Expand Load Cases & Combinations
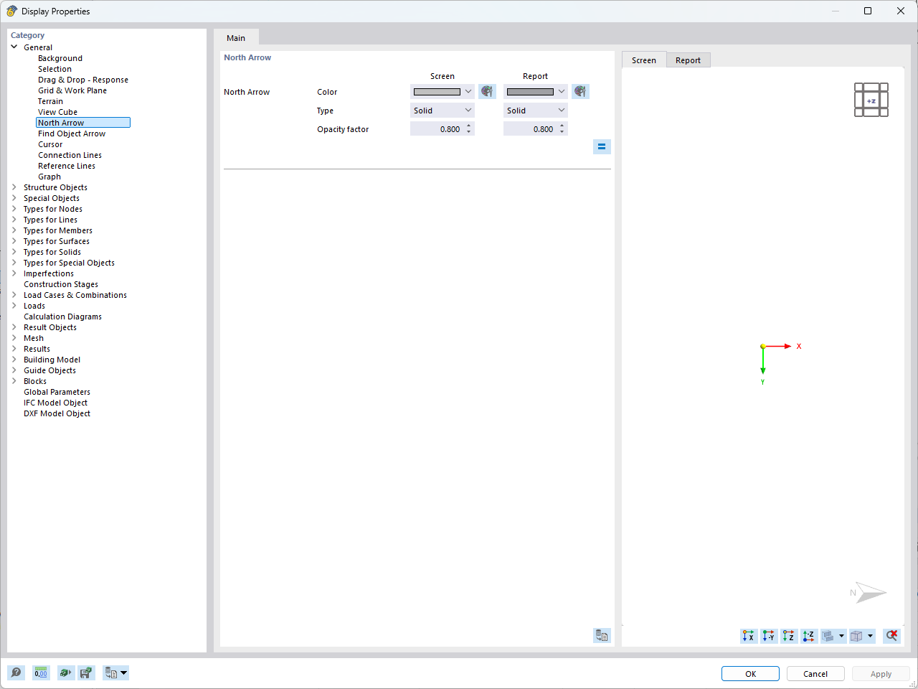 [14, 295]
